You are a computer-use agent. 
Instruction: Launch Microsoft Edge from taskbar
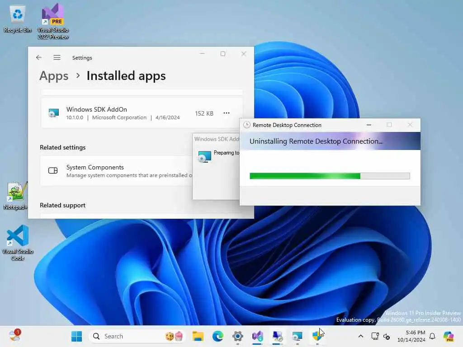[218, 336]
